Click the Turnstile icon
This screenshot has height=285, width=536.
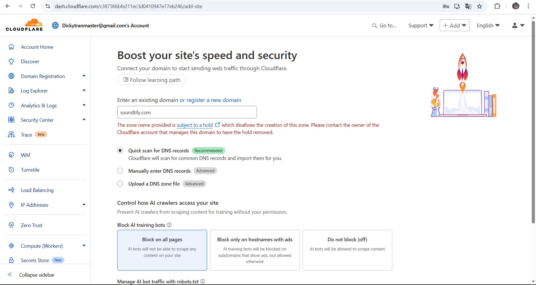pos(11,170)
